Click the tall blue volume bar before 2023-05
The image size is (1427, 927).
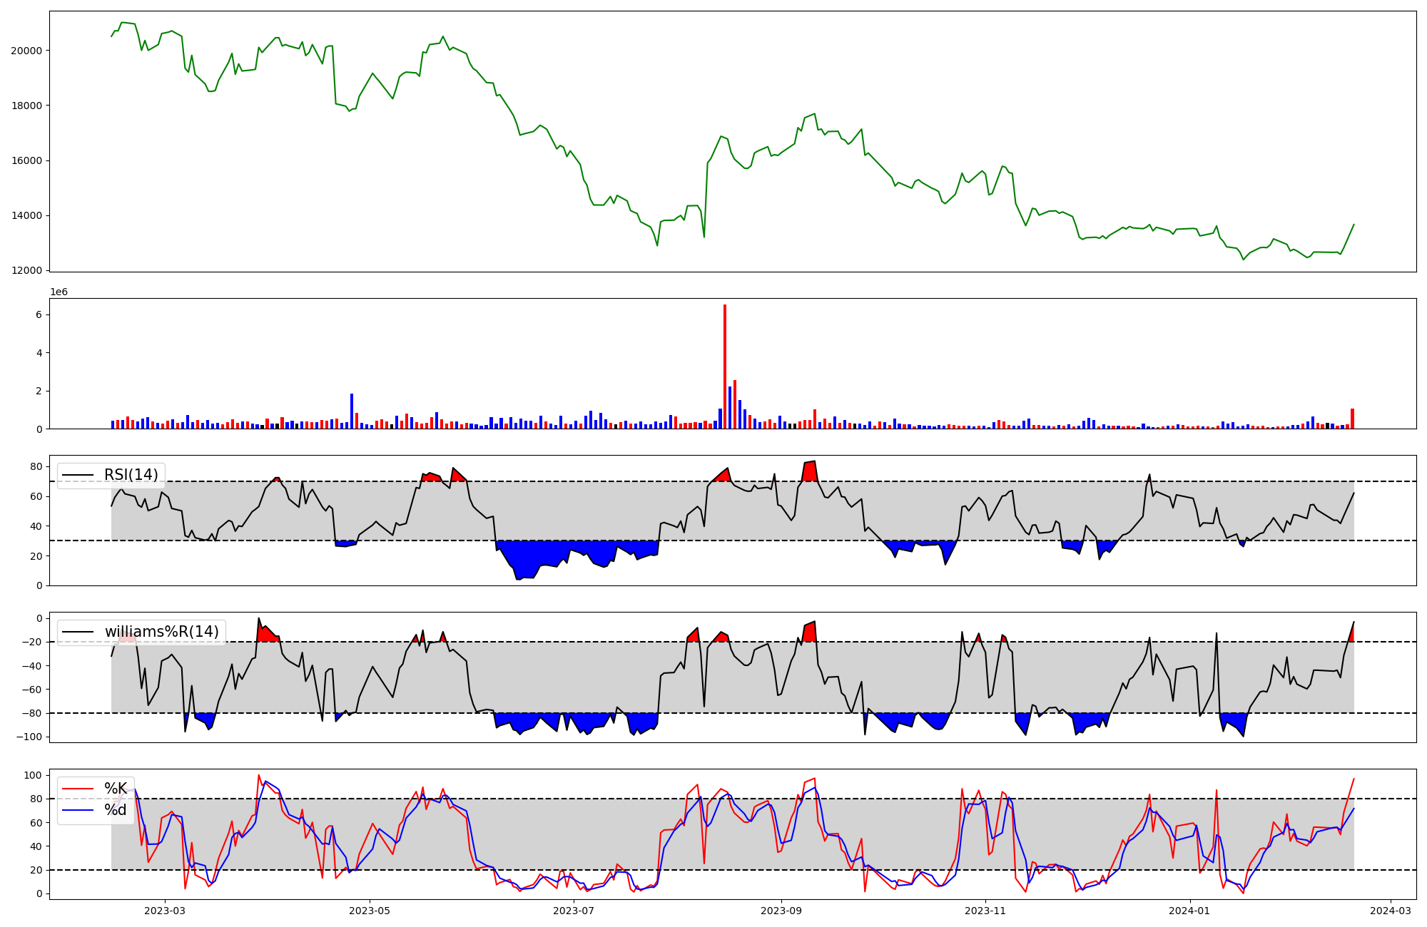coord(352,411)
